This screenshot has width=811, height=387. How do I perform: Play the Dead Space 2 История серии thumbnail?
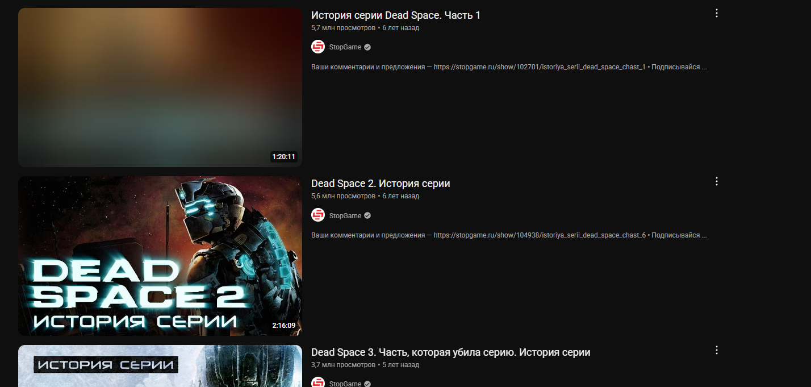[160, 256]
